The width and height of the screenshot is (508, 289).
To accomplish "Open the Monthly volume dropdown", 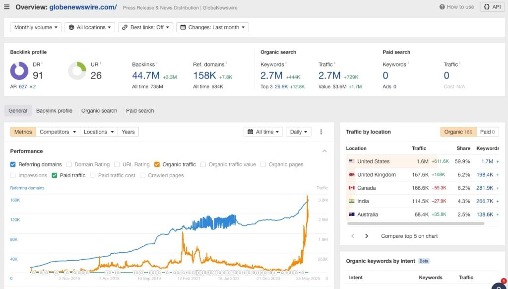I will 36,27.
